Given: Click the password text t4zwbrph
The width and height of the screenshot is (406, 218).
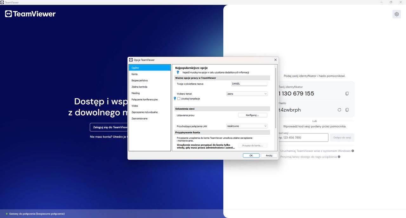Looking at the screenshot, I should point(290,110).
